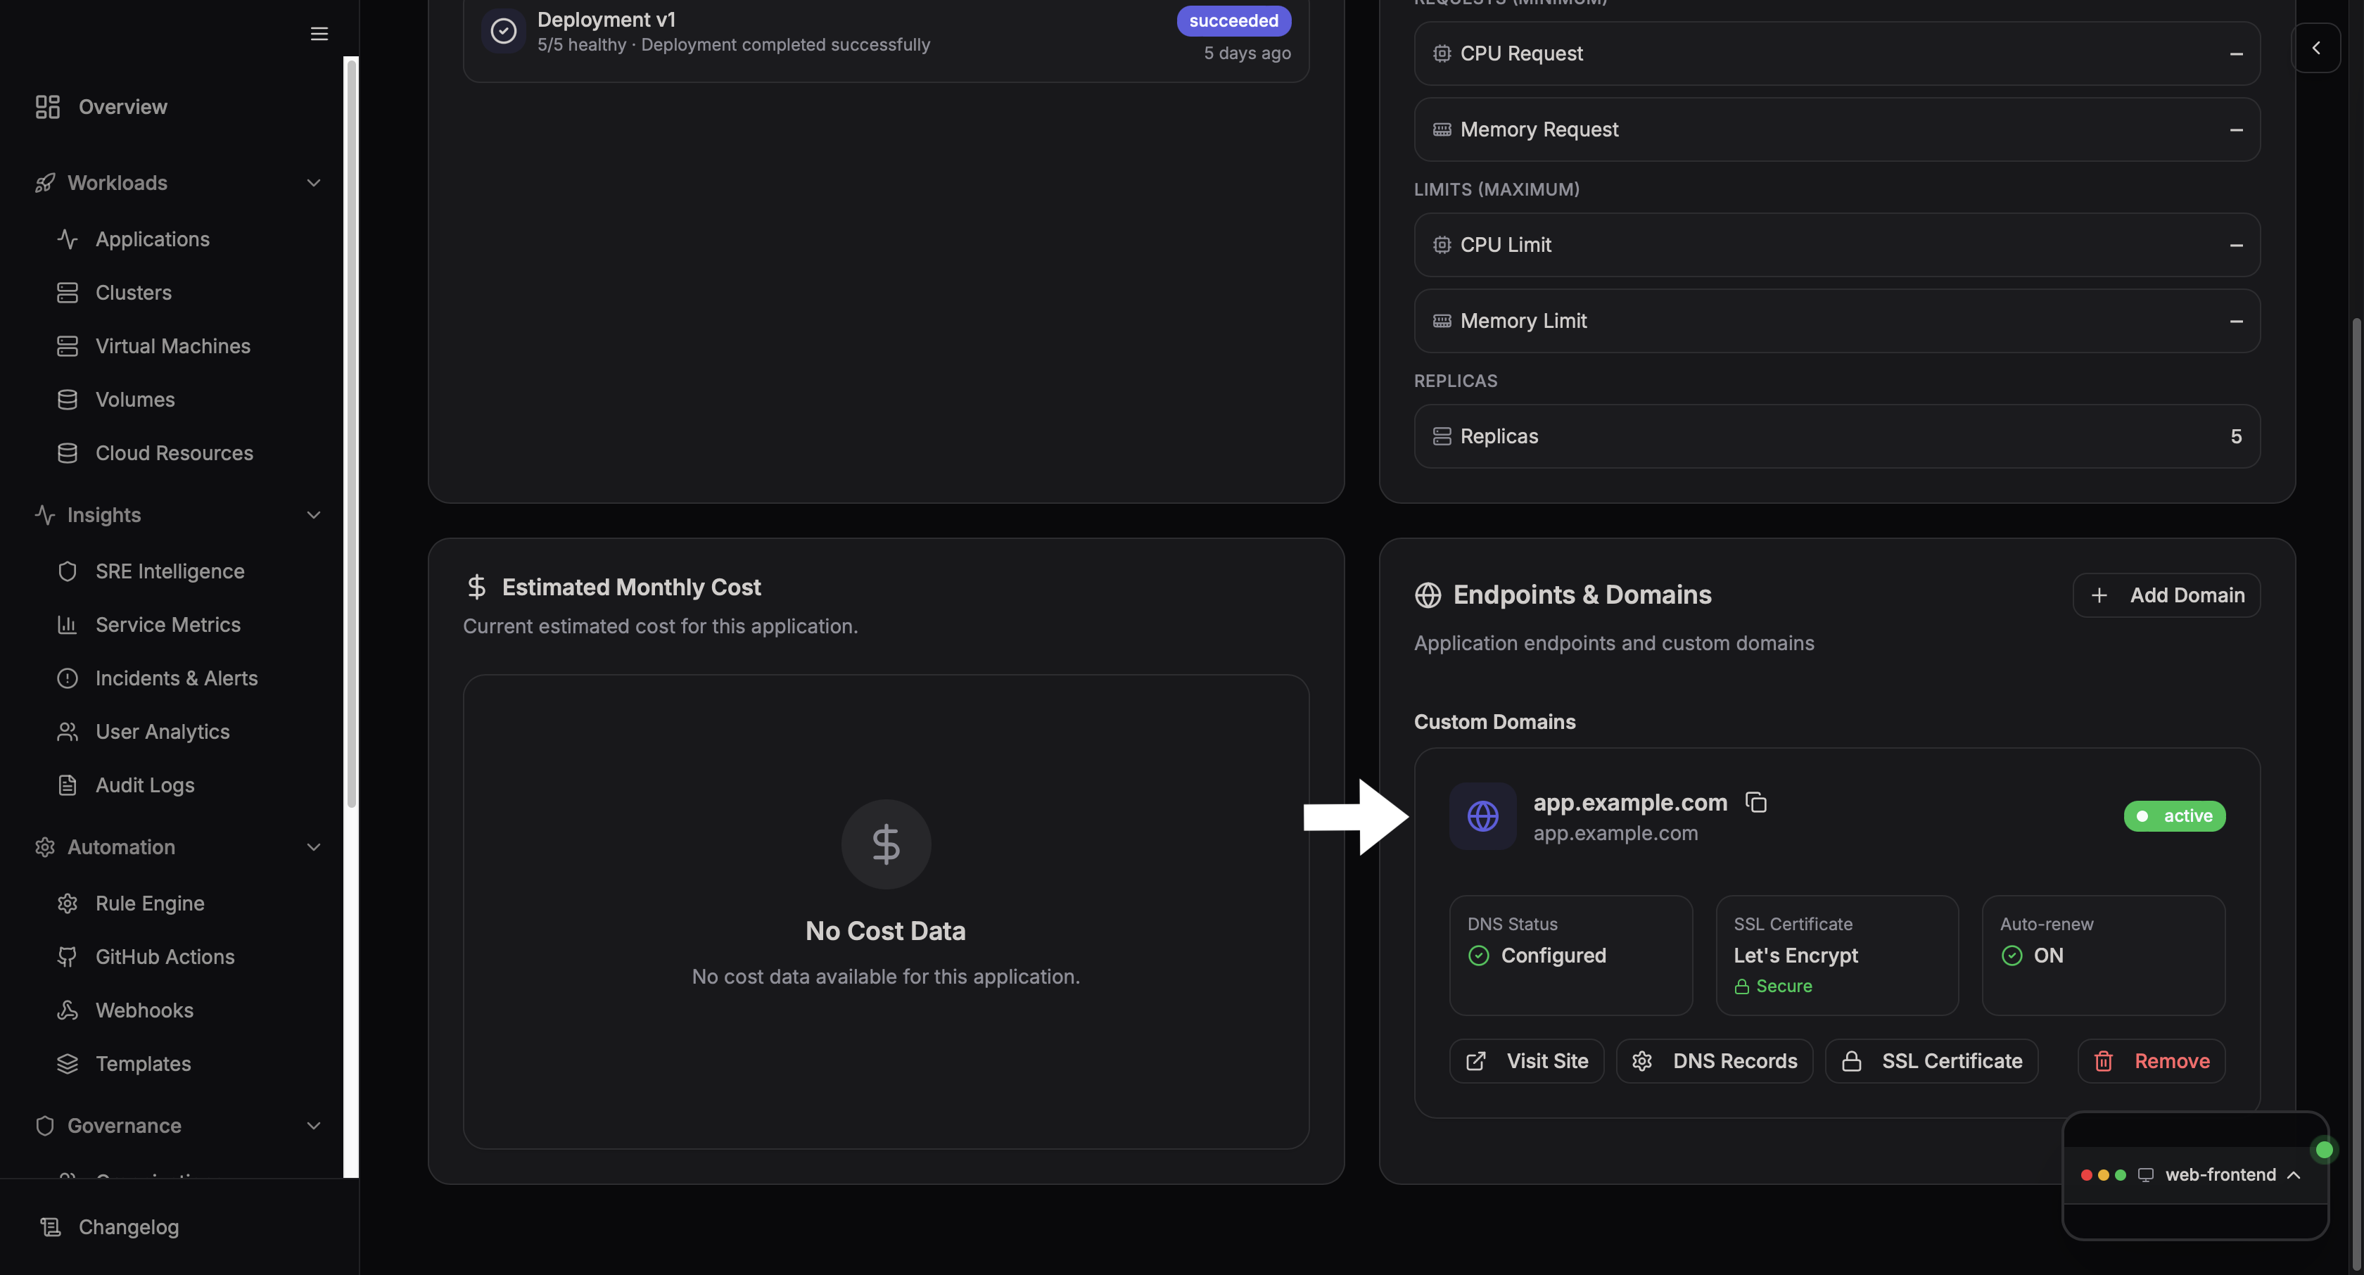Screen dimensions: 2364x1275
Task: Click the globe icon beside app.example.com
Action: point(1482,816)
